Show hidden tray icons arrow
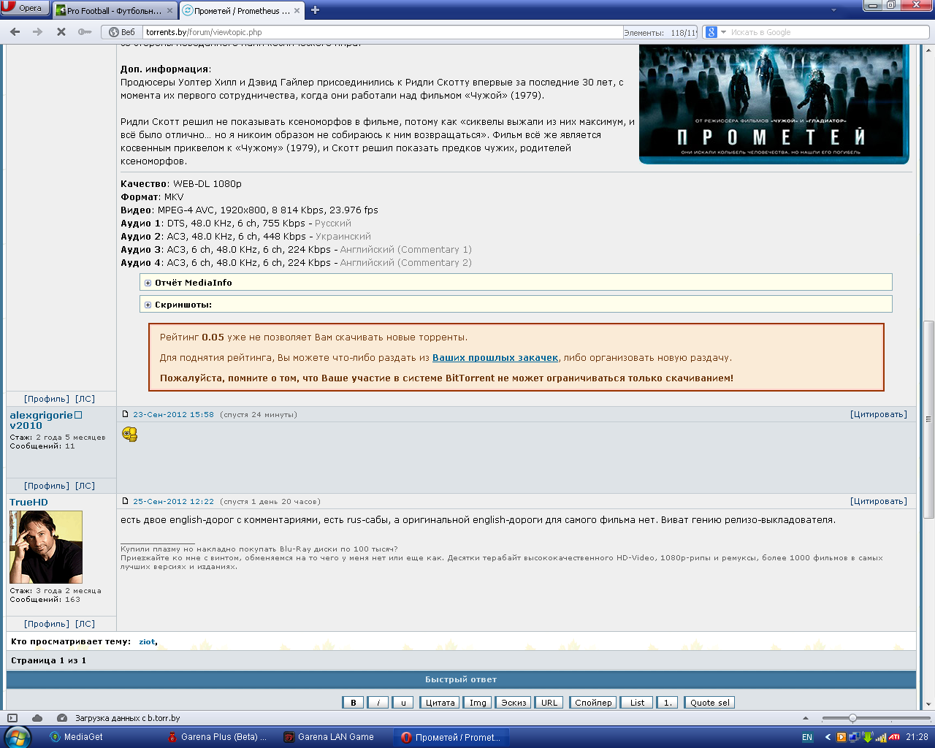 [828, 737]
